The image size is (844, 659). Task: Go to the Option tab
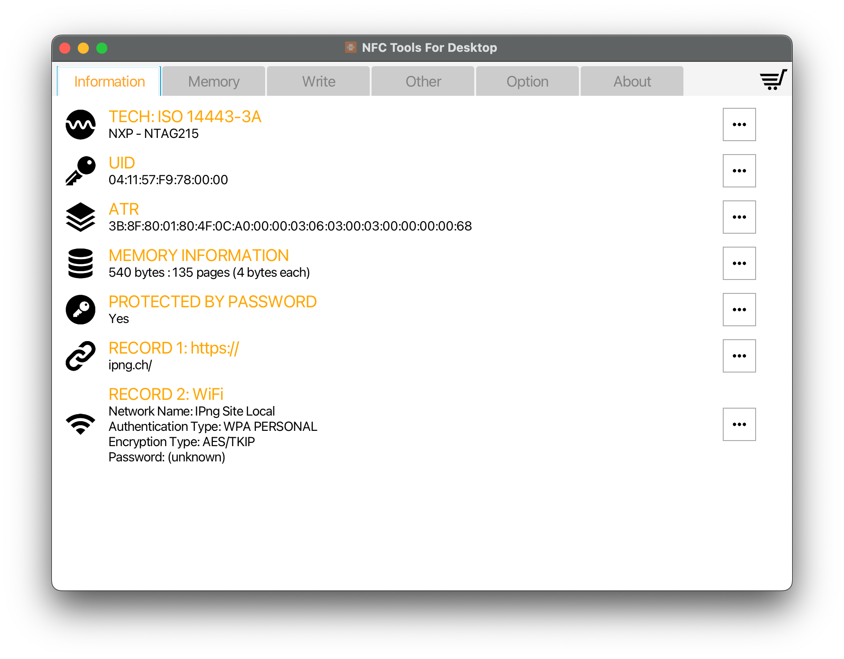coord(527,81)
